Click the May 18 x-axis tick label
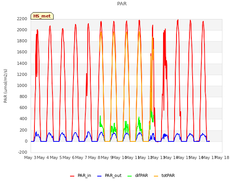 (x=222, y=157)
